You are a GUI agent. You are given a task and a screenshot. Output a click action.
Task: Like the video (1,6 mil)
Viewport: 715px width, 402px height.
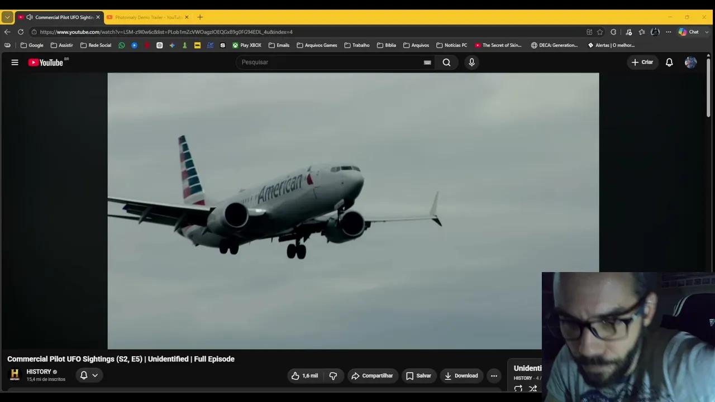click(304, 376)
